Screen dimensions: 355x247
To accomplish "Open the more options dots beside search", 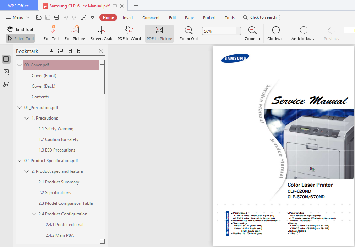I will point(280,17).
